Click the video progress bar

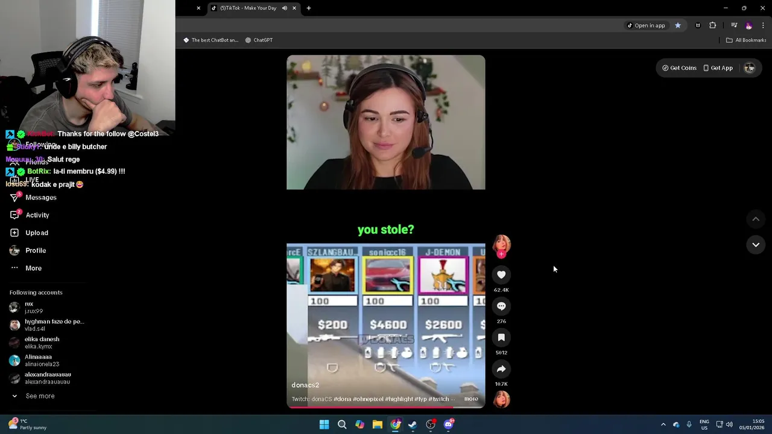click(x=386, y=407)
